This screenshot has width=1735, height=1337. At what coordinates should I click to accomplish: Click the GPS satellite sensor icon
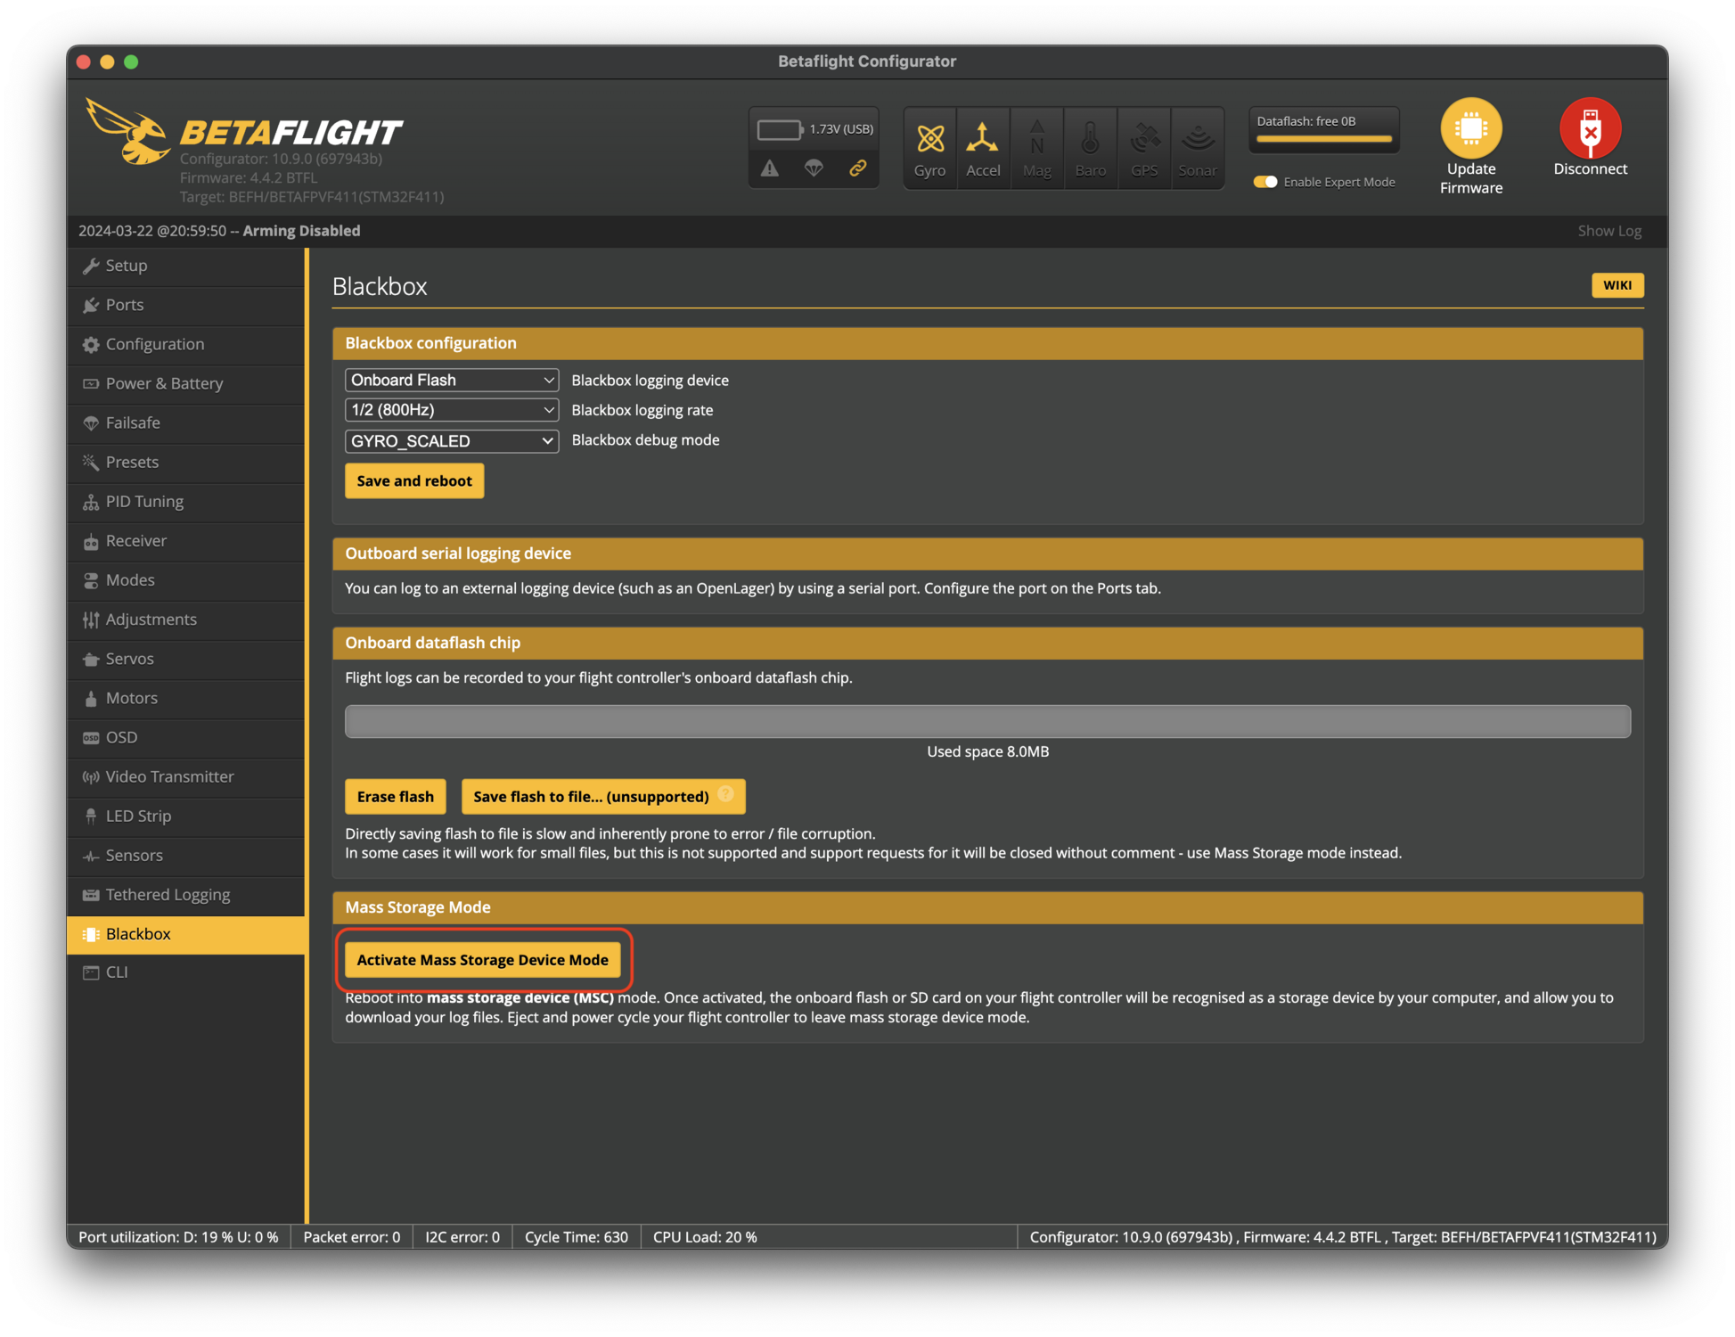pyautogui.click(x=1144, y=140)
